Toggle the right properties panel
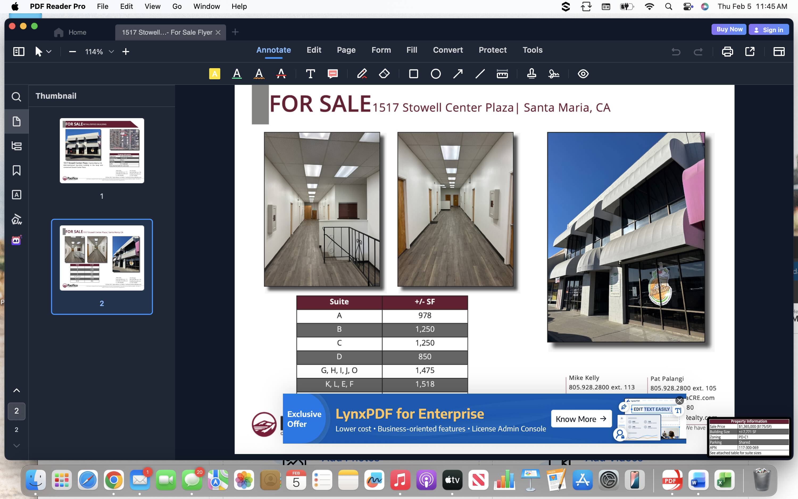The width and height of the screenshot is (798, 499). 779,51
